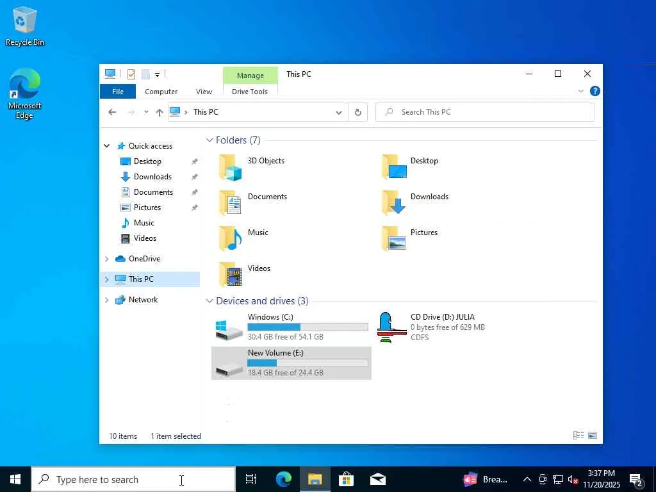The width and height of the screenshot is (656, 492).
Task: Go up one level with Up arrow
Action: click(x=159, y=112)
